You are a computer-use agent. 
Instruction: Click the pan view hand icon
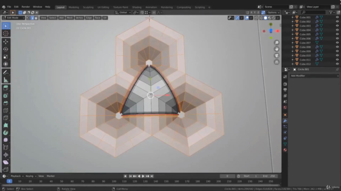277,49
